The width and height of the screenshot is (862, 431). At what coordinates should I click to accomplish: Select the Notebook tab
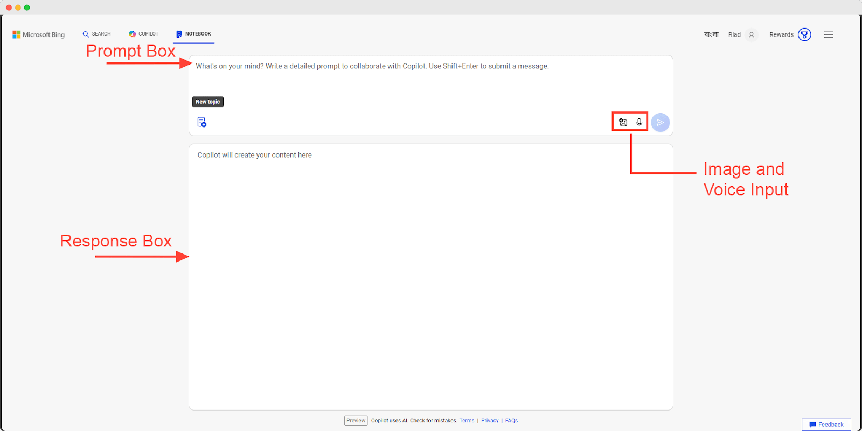click(194, 34)
